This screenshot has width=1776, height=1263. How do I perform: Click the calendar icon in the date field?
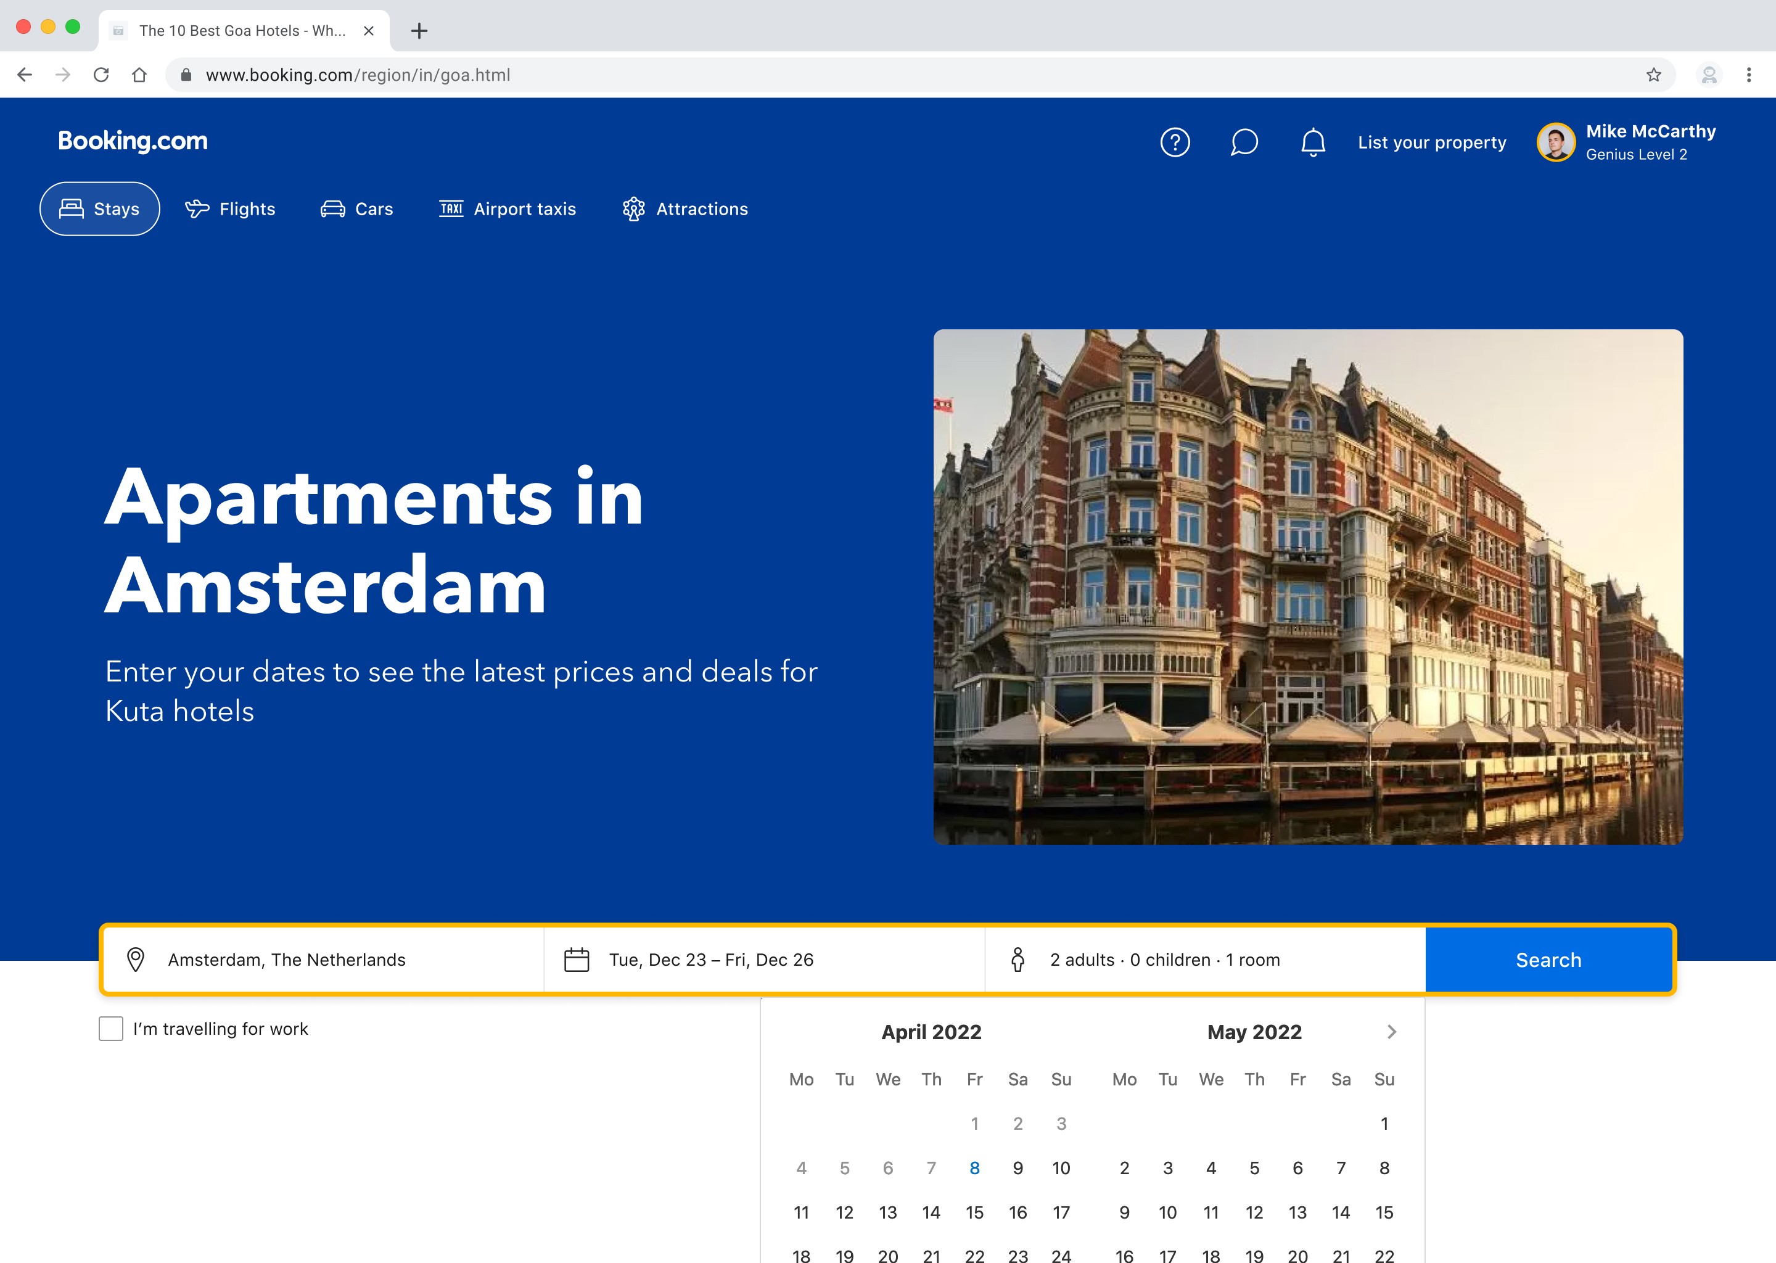576,960
